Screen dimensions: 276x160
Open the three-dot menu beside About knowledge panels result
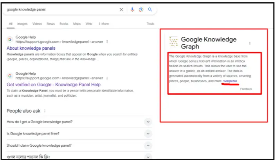[107, 42]
